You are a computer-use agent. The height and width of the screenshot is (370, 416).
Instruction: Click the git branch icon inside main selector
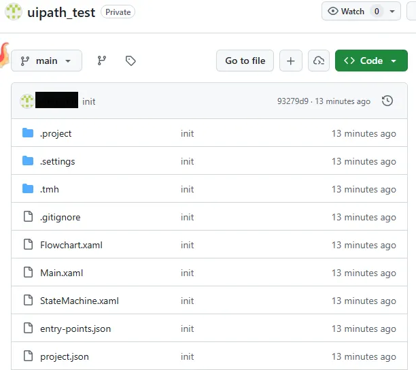[25, 61]
